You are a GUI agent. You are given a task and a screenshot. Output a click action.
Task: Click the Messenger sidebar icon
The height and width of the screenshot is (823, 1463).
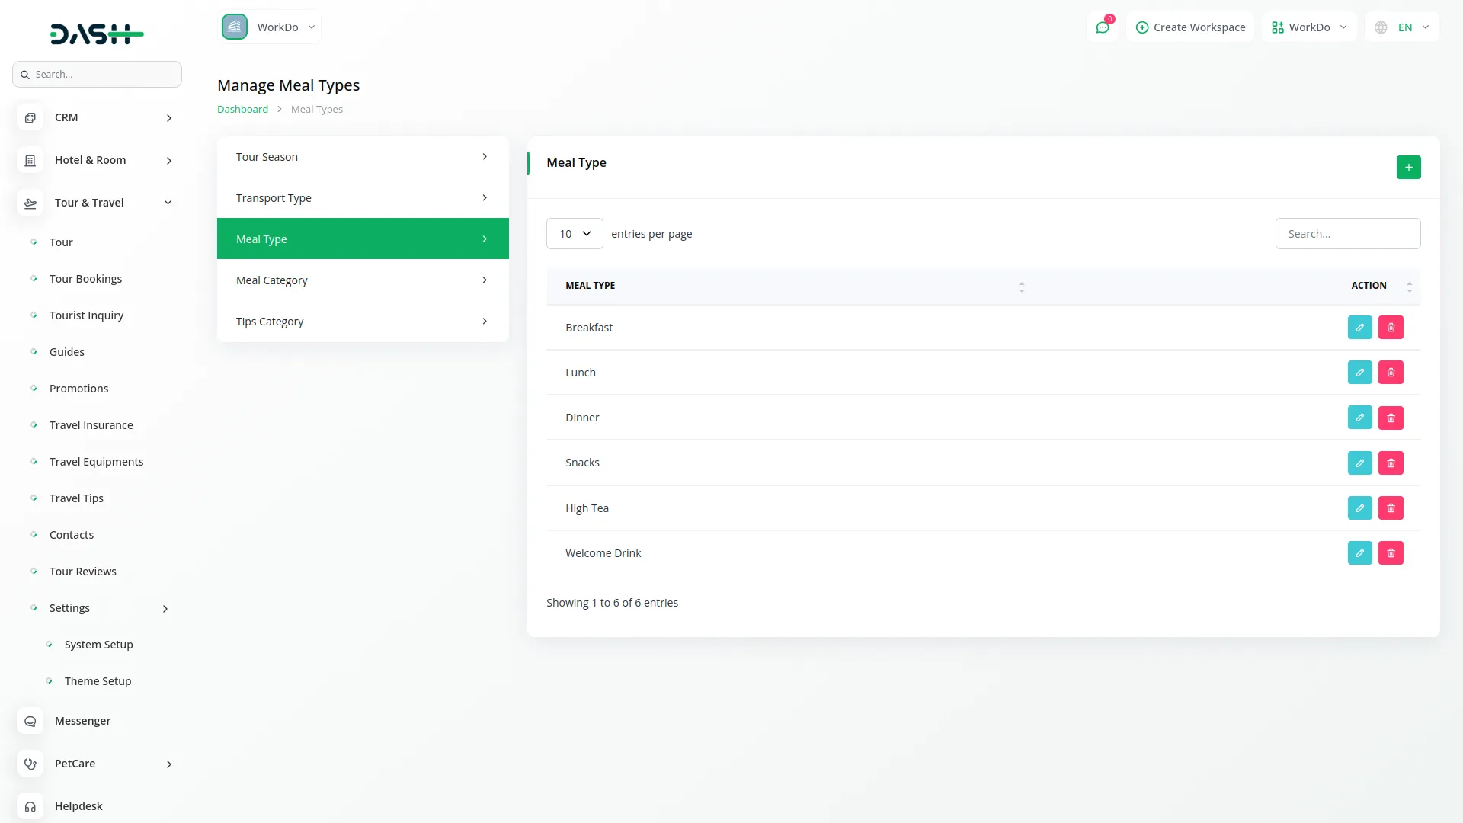[x=30, y=721]
